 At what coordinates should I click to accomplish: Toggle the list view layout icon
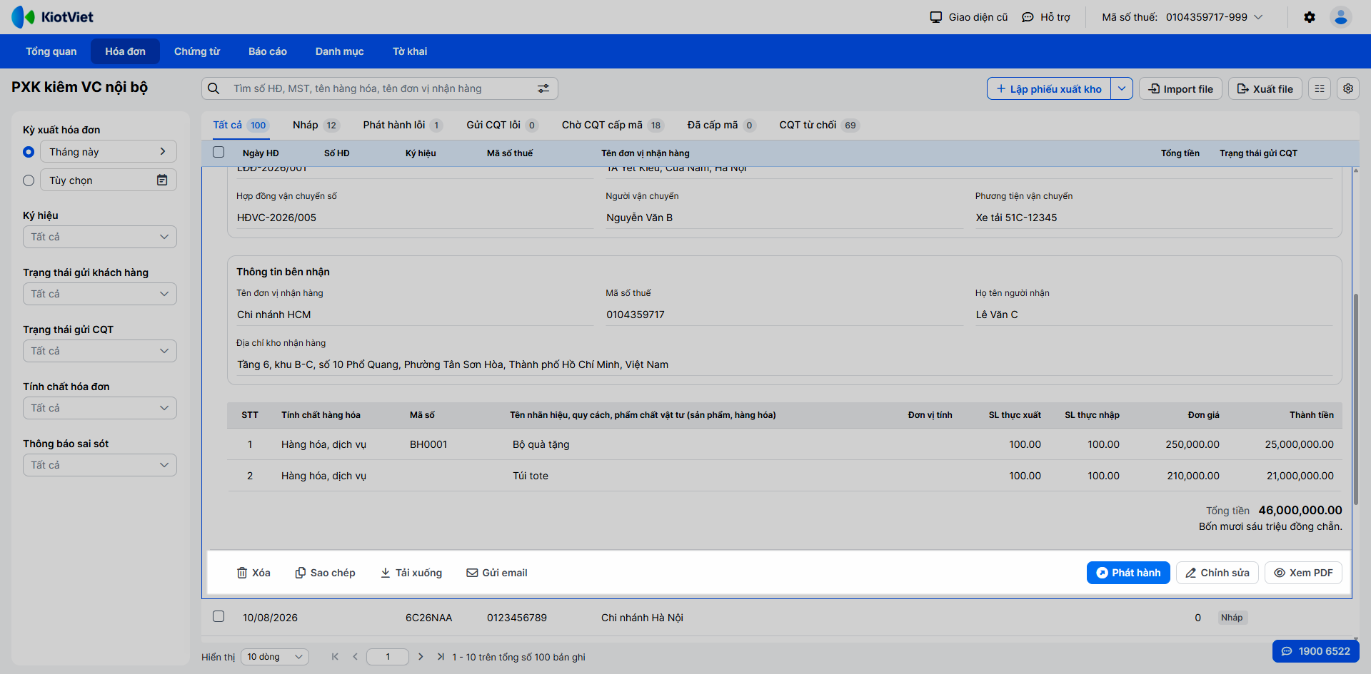1320,88
